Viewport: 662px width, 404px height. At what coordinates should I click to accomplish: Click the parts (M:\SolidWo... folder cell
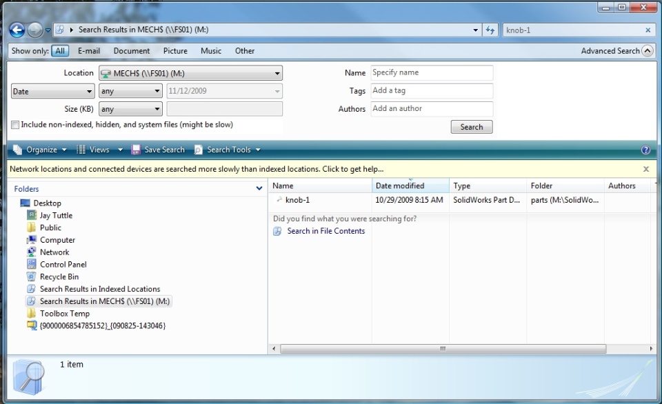tap(565, 200)
